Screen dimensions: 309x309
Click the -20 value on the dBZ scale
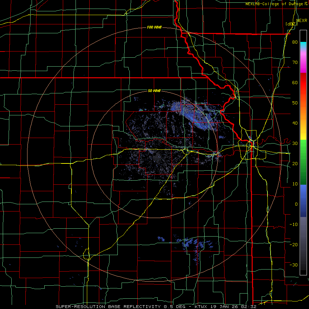294,244
